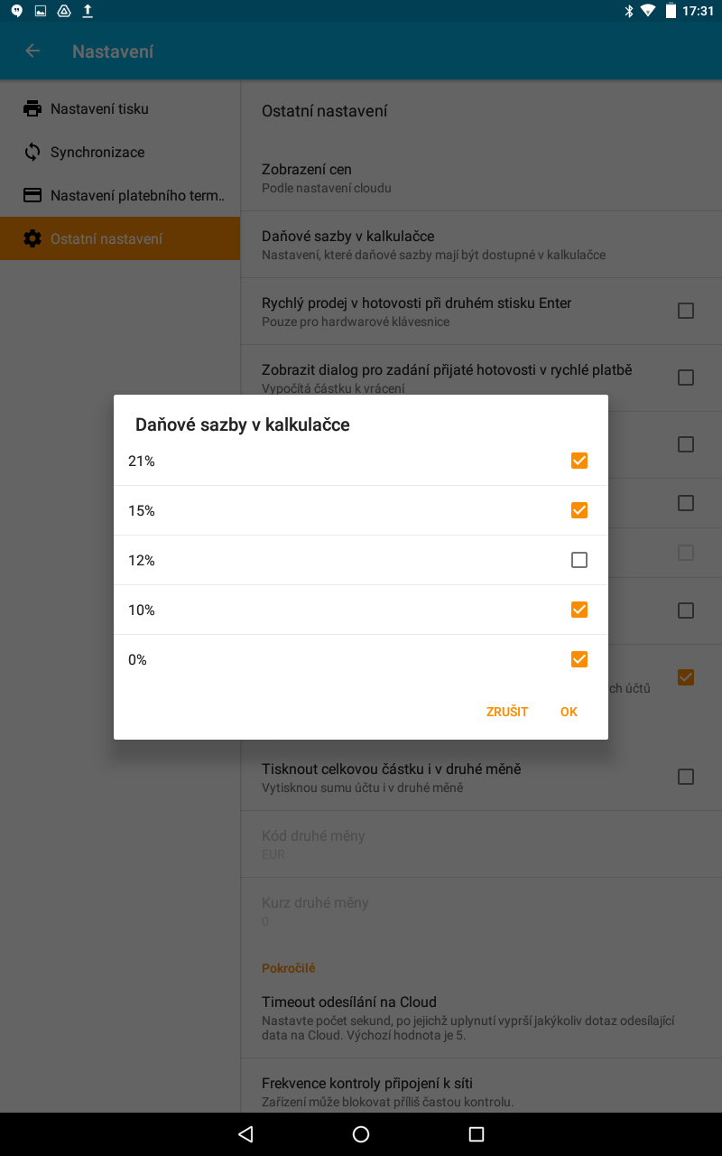Toggle Tisknout celkovou částku checkbox
722x1156 pixels.
pos(686,777)
